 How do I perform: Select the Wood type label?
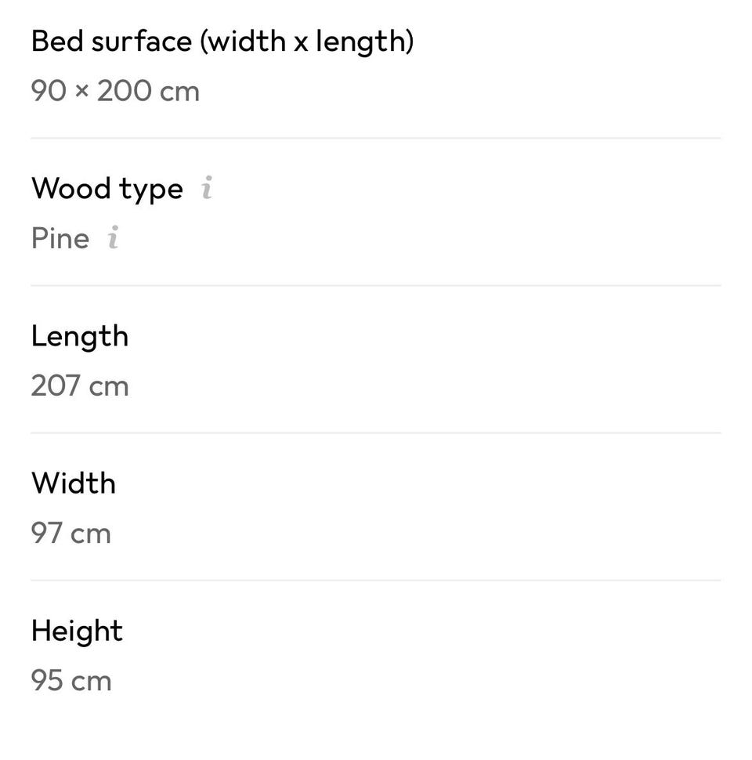coord(107,189)
